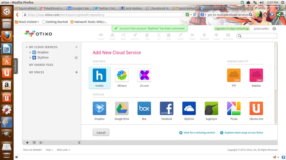The width and height of the screenshot is (286, 160).
Task: Choose the Alfresco service icon
Action: [x=122, y=75]
